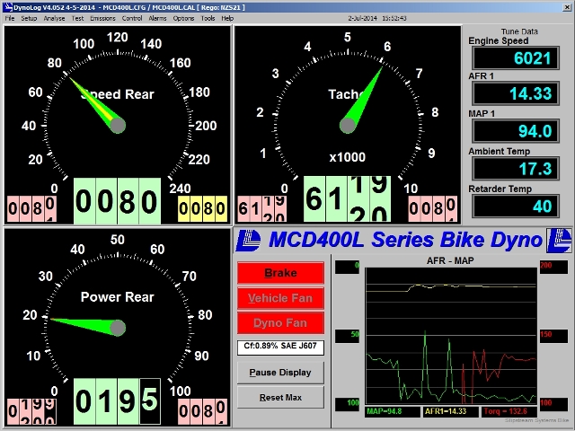Viewport: 575px width, 431px height.
Task: Click the Power Rear gauge needle hub
Action: tap(118, 328)
